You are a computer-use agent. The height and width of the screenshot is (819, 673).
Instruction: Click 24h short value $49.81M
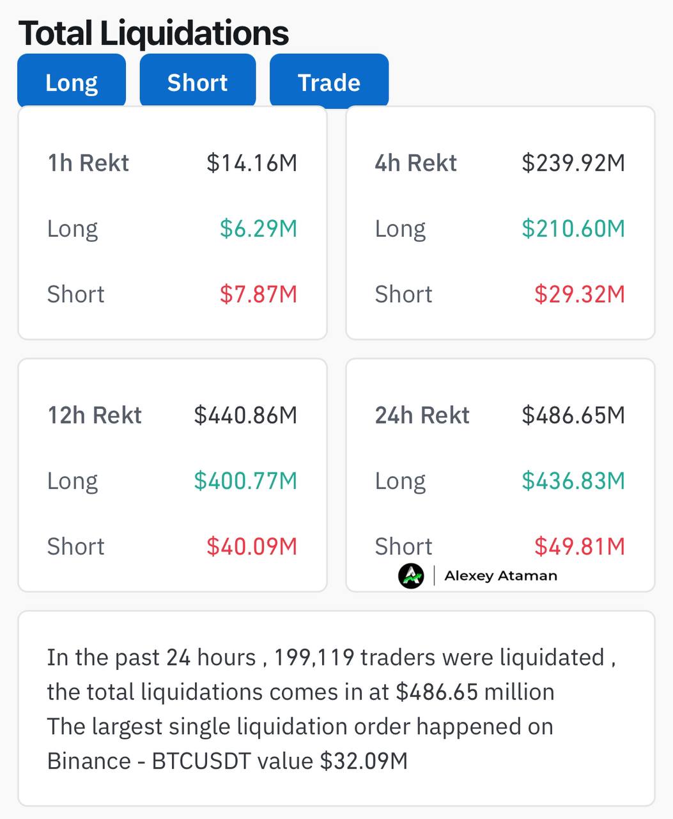580,546
